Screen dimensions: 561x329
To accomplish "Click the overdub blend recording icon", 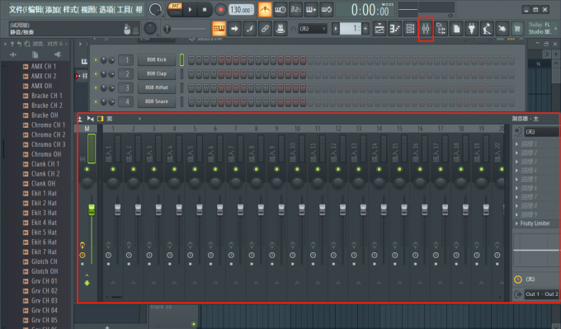I will click(311, 10).
